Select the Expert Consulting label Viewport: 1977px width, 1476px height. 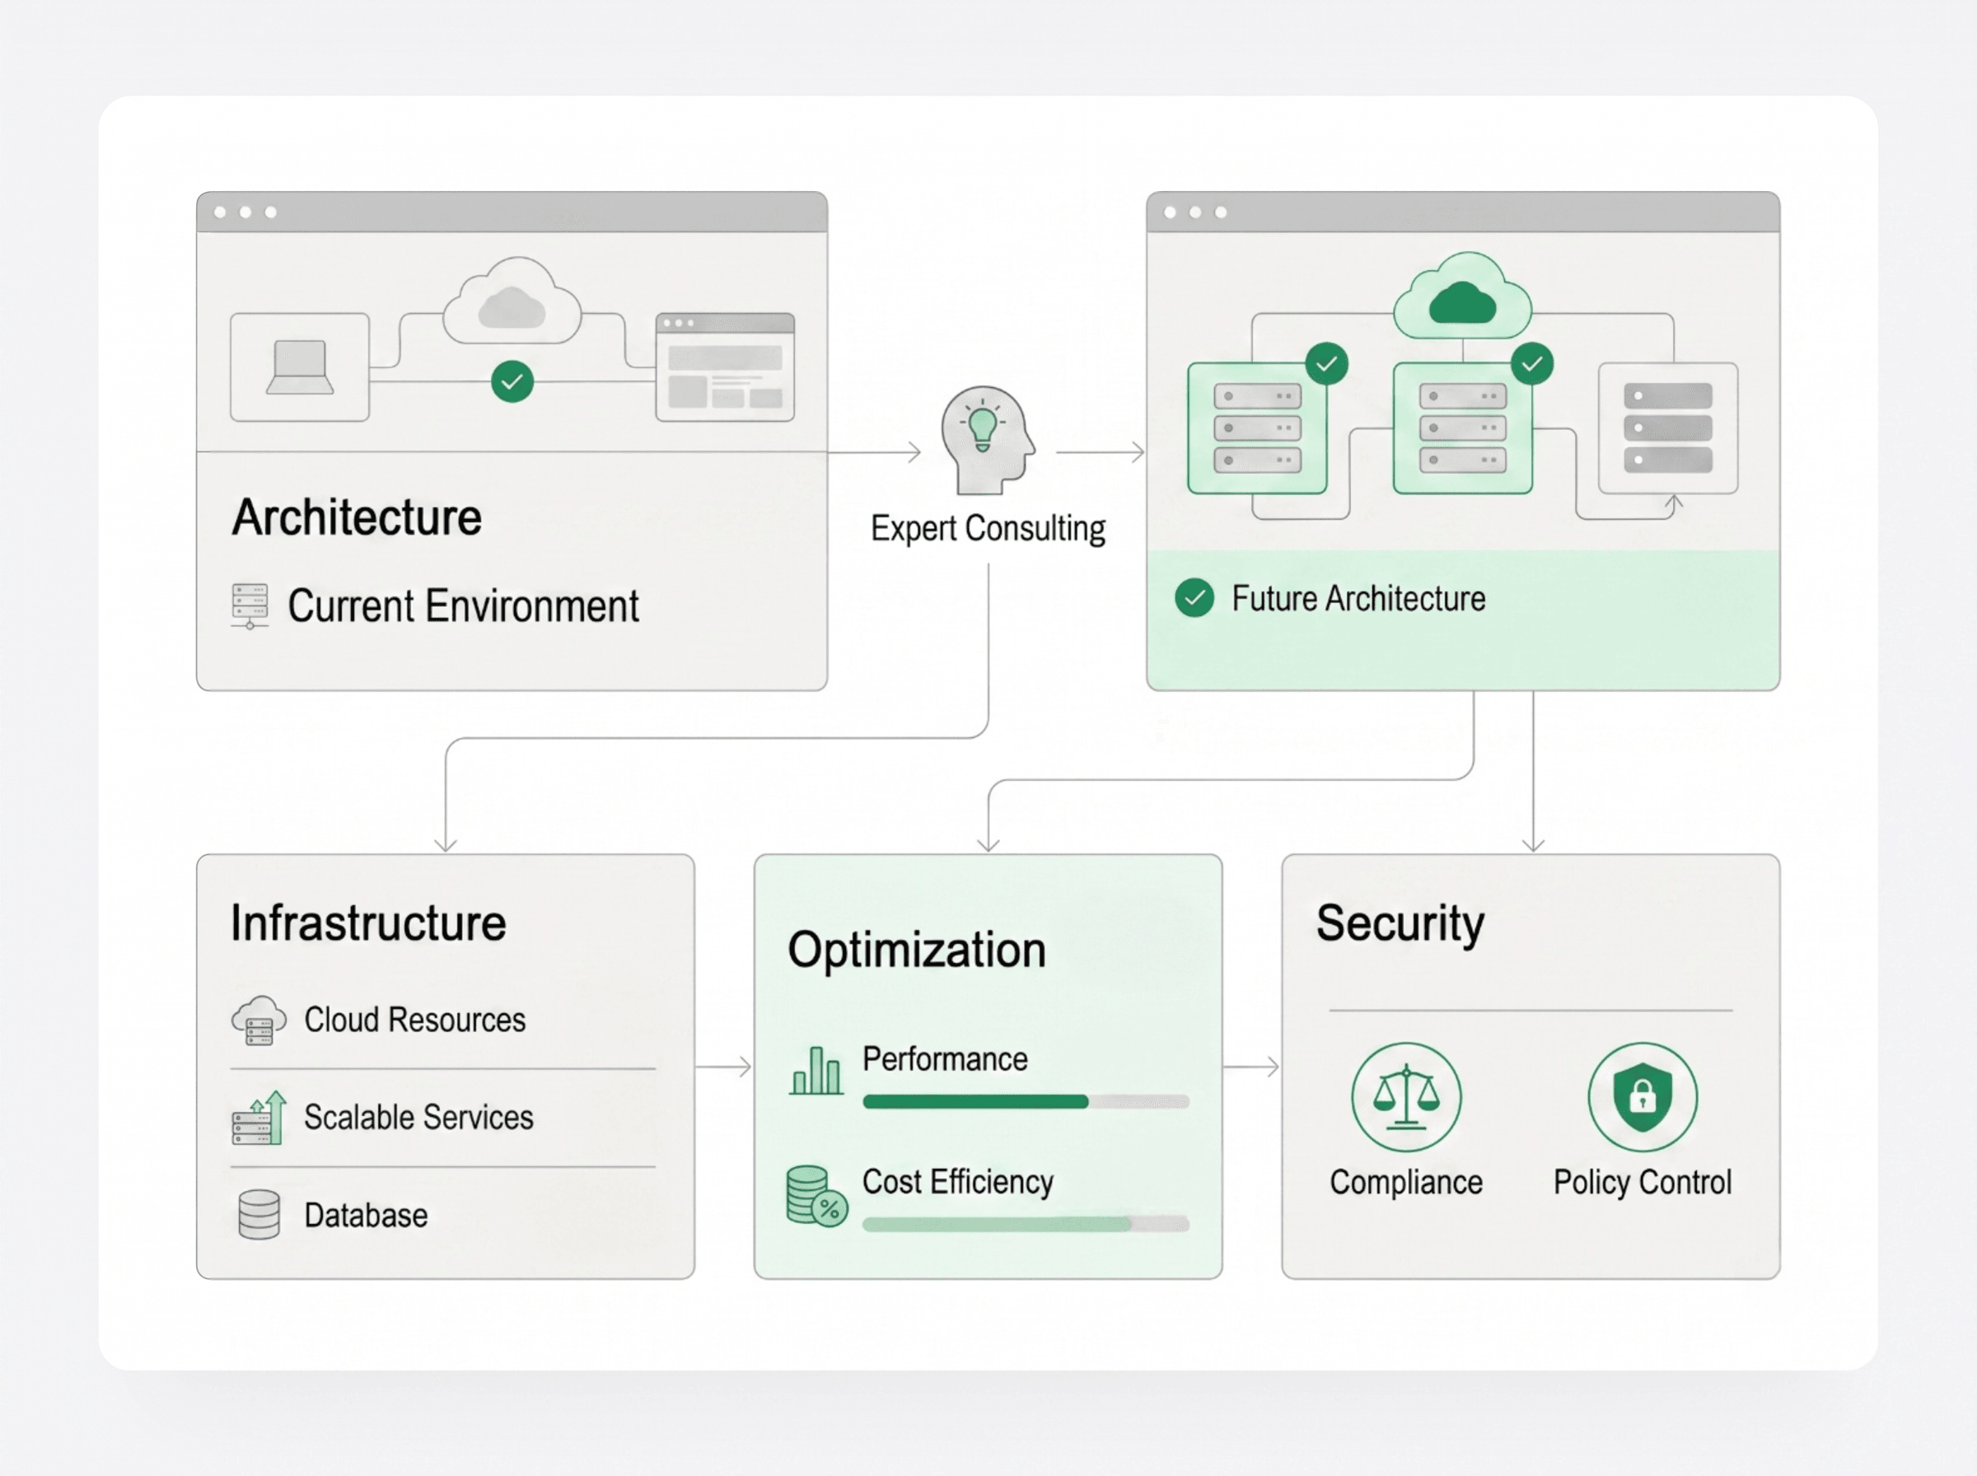click(x=988, y=529)
